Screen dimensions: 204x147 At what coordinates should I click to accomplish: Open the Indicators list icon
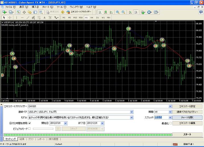pos(143,12)
